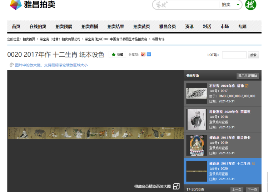Image resolution: width=268 pixels, height=192 pixels.
Task: Follow the 拍卖首页 breadcrumb link
Action: (x=29, y=39)
